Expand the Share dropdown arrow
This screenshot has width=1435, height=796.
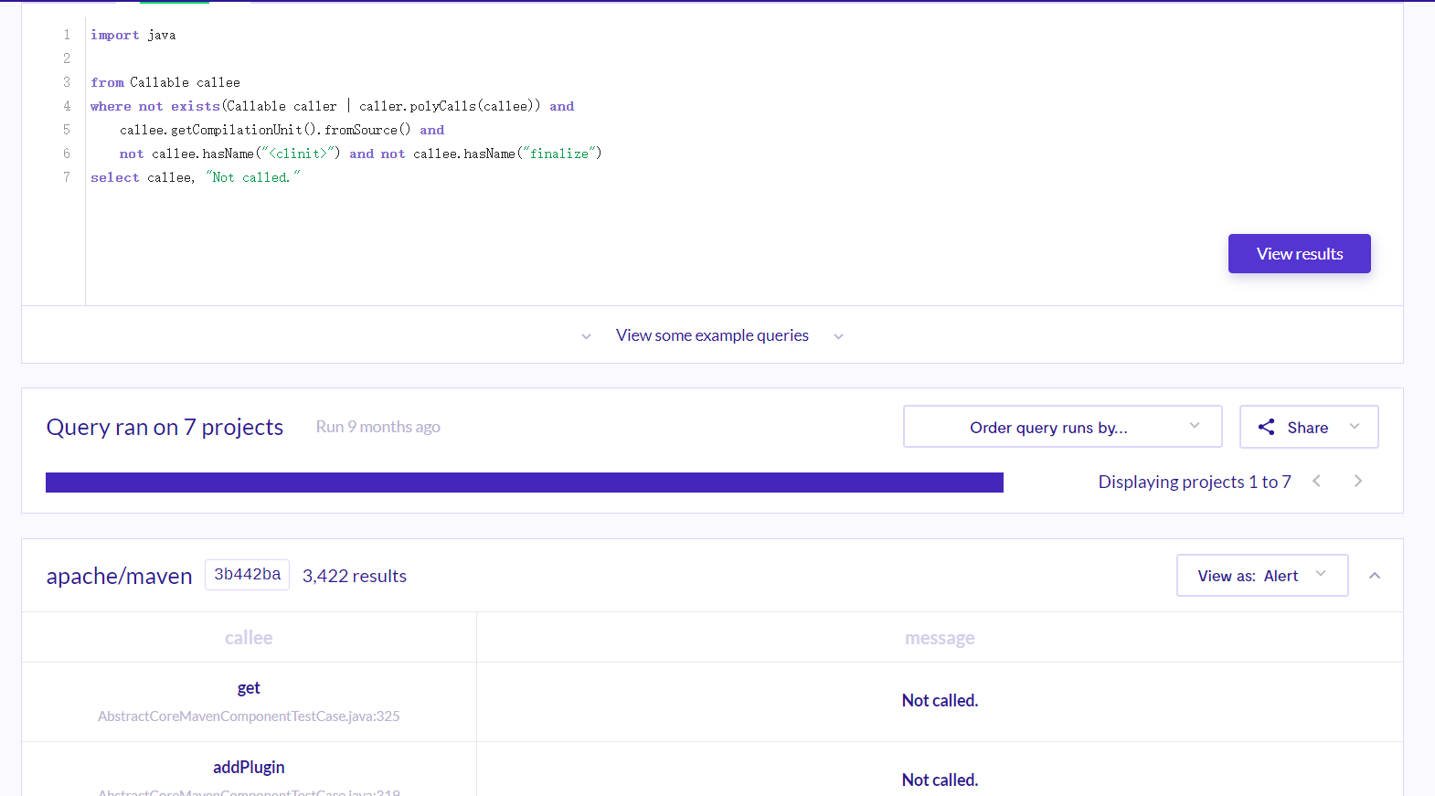click(x=1355, y=426)
